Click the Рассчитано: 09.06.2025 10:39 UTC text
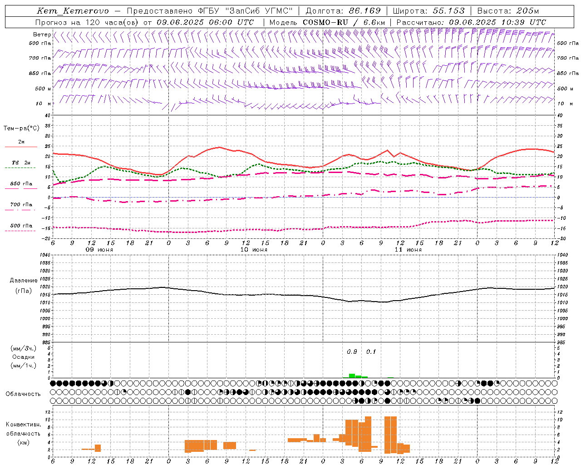This screenshot has height=465, width=581. point(471,22)
